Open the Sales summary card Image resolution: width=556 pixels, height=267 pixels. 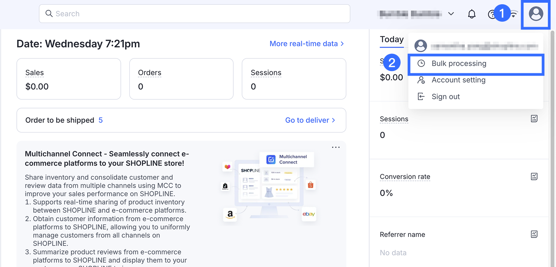pos(69,79)
